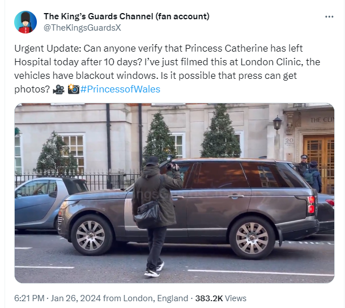This screenshot has height=308, width=345.
Task: Open the #PrincessofWales hashtag
Action: pos(120,90)
